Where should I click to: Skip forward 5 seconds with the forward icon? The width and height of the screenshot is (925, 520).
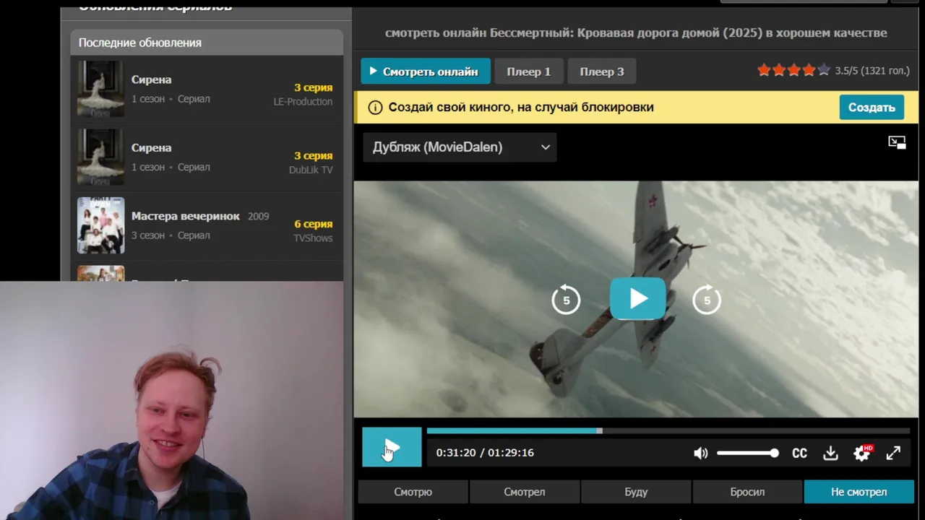[707, 300]
